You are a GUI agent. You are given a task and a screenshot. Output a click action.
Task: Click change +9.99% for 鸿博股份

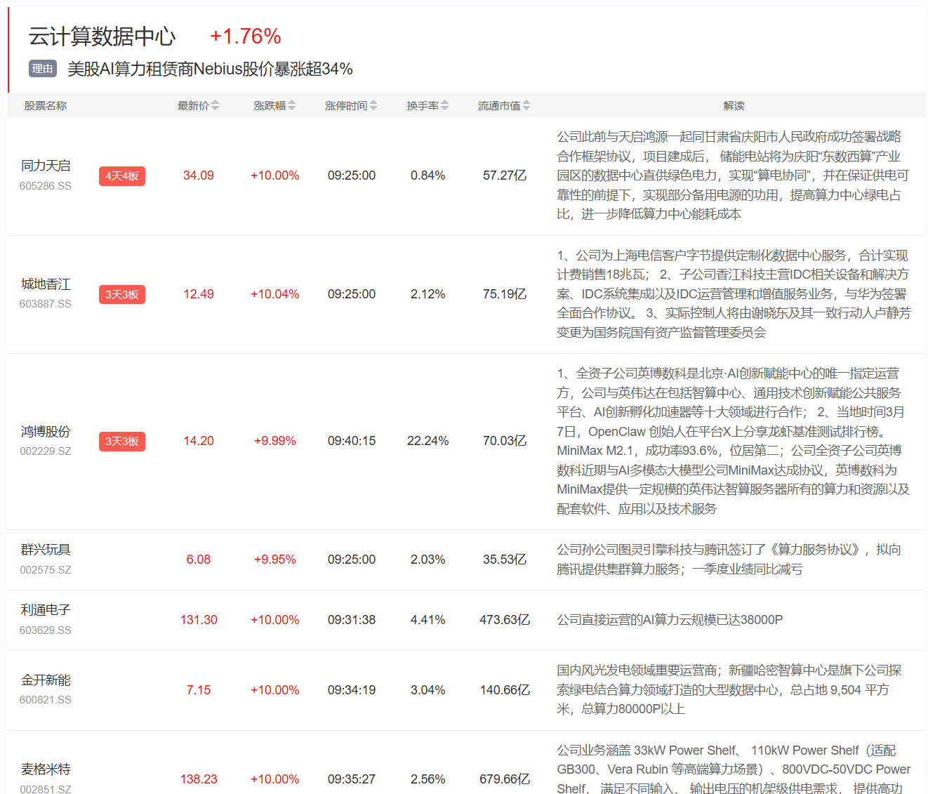(x=275, y=441)
